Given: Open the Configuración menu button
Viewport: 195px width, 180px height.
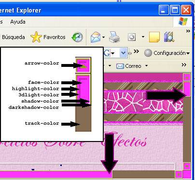Looking at the screenshot, I should [167, 53].
